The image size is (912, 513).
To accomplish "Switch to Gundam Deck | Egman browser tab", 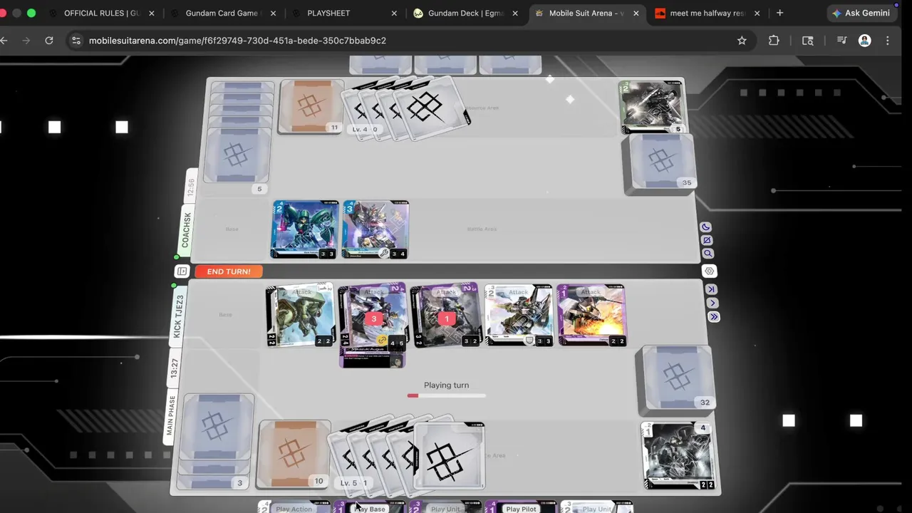I will tap(466, 13).
